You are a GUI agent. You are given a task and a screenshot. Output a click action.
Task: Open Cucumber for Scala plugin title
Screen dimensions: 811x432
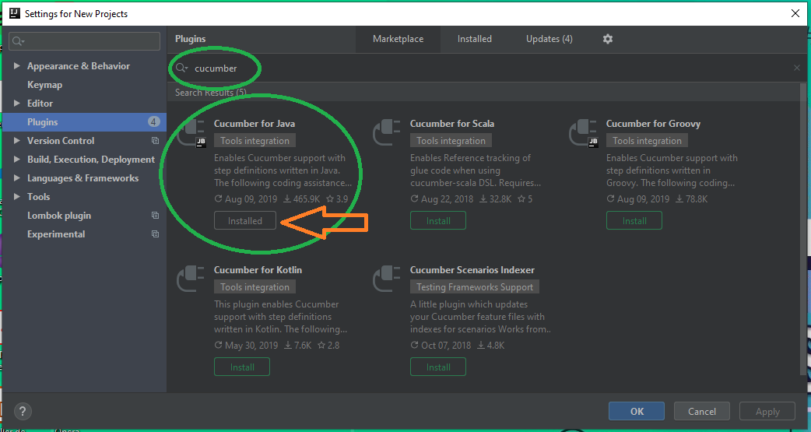452,124
